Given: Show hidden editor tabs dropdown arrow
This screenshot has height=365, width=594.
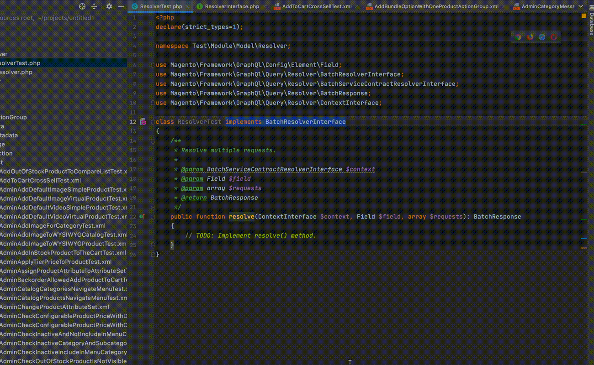Looking at the screenshot, I should [x=580, y=6].
